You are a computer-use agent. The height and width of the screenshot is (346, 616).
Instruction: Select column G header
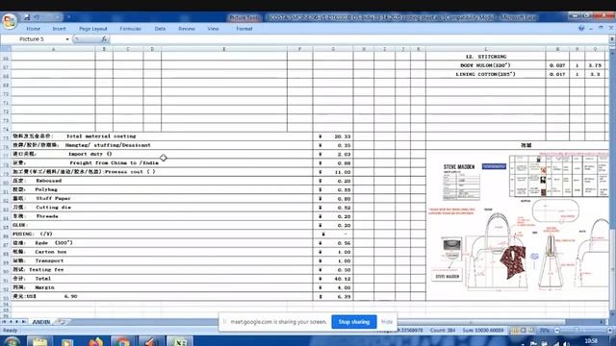pos(333,49)
